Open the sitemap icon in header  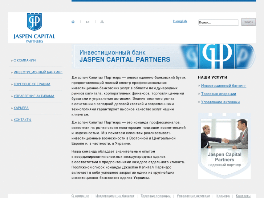(102, 22)
